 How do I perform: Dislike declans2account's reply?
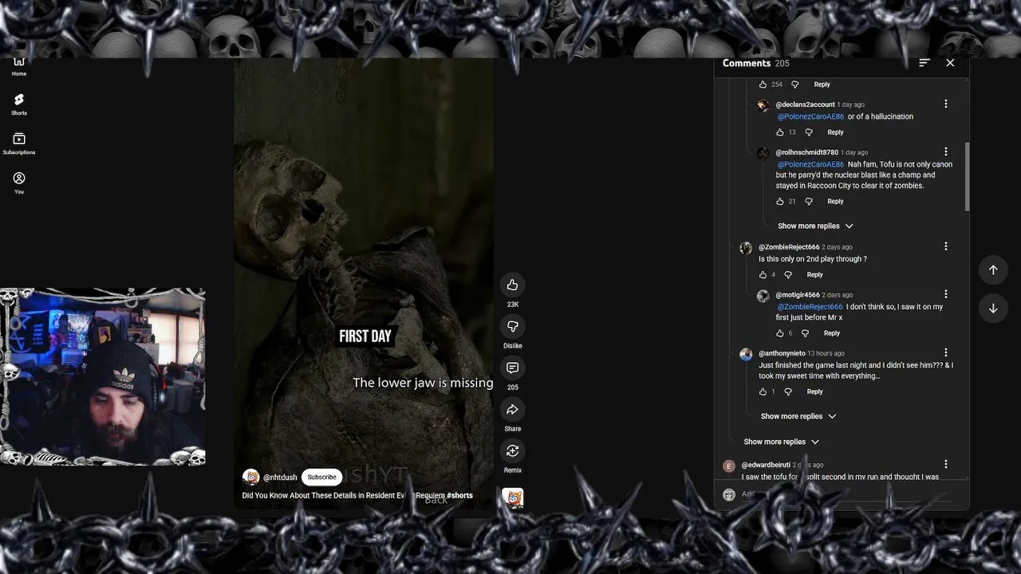point(808,132)
